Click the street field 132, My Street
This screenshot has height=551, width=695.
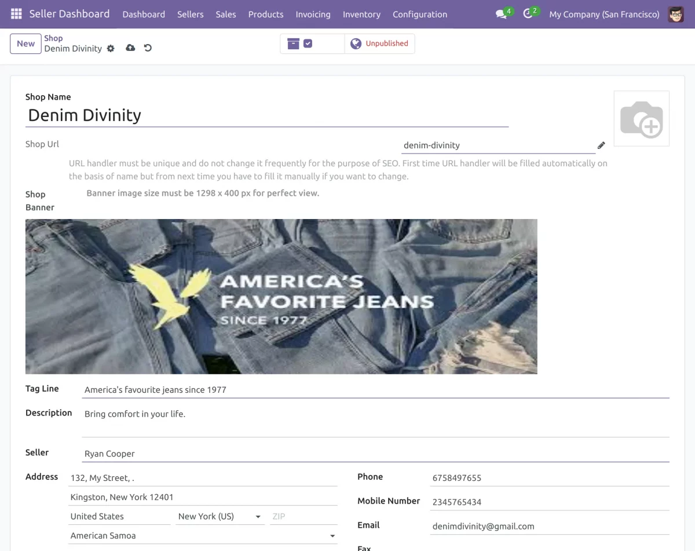point(203,478)
